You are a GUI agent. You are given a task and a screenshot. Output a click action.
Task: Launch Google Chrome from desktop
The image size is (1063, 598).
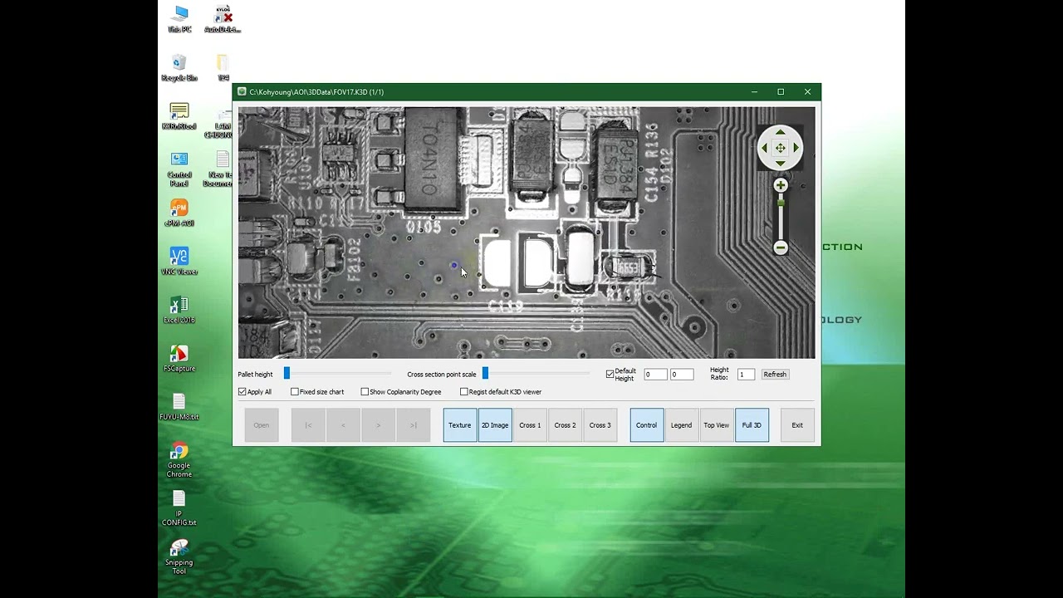[x=179, y=460]
